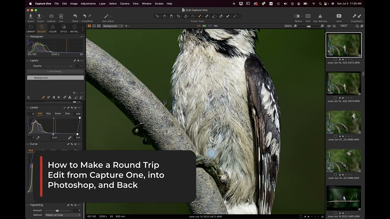
Task: Collapse the Layers panel
Action: pos(28,61)
